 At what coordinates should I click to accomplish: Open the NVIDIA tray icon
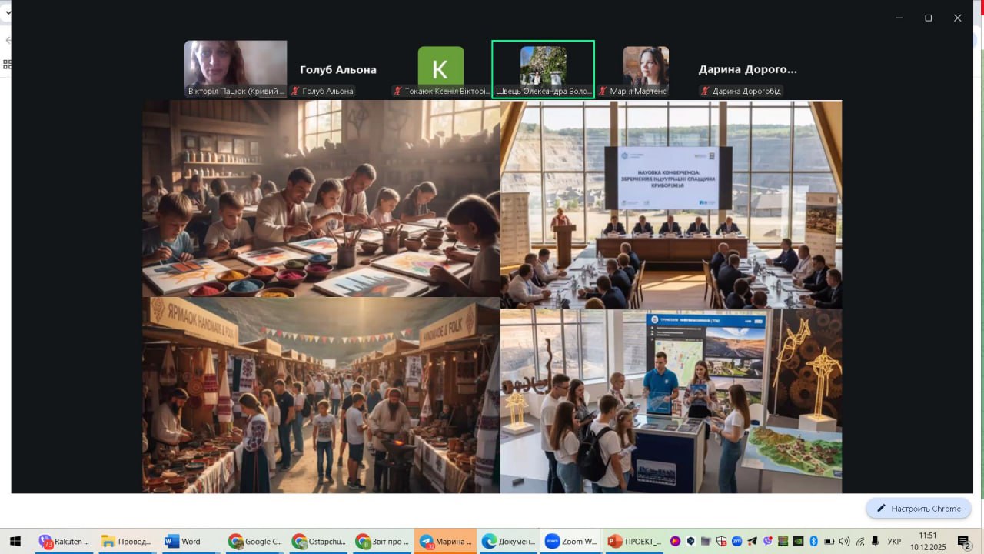(x=798, y=541)
